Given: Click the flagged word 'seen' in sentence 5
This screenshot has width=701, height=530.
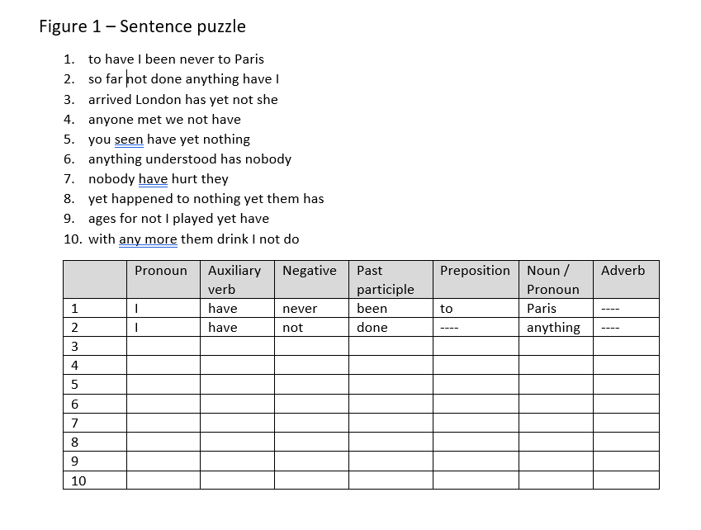Looking at the screenshot, I should (x=129, y=140).
